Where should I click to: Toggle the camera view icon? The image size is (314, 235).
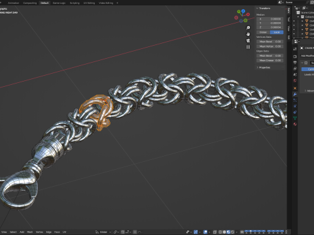(x=248, y=40)
